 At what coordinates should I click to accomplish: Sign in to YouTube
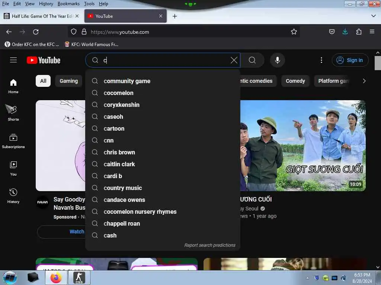click(x=350, y=60)
